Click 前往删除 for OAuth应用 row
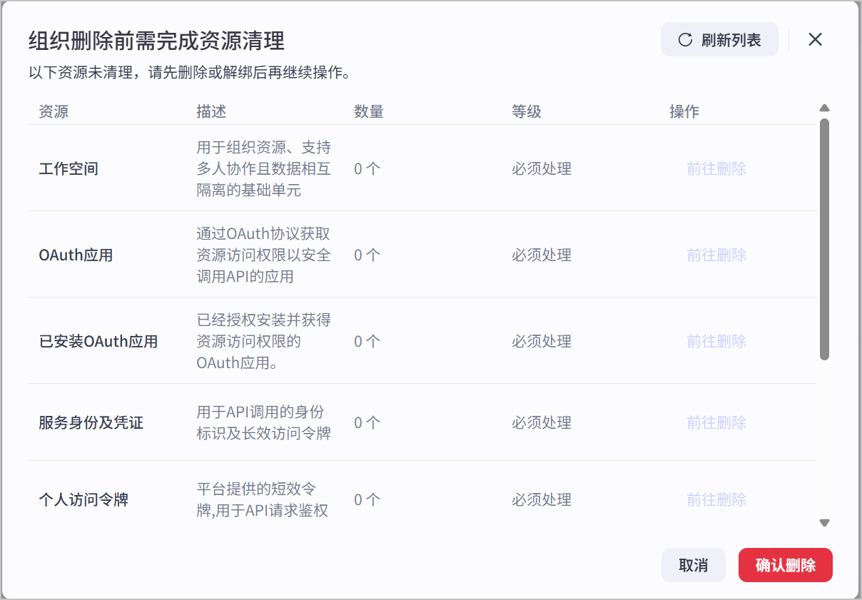This screenshot has height=600, width=862. [x=716, y=255]
